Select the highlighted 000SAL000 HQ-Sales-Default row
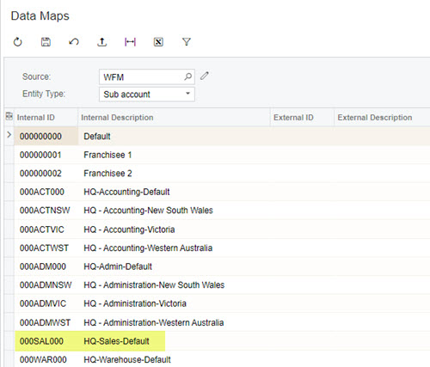This screenshot has height=367, width=430. (x=222, y=341)
